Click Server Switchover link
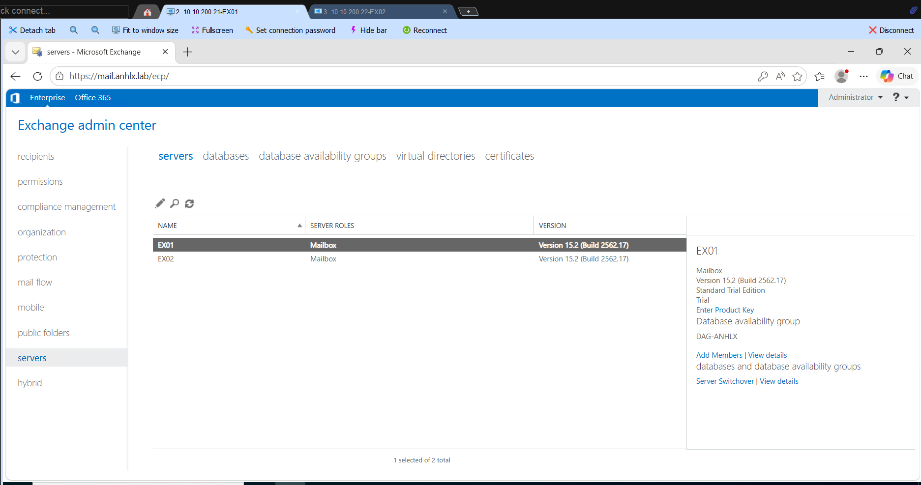Viewport: 921px width, 485px height. click(725, 381)
